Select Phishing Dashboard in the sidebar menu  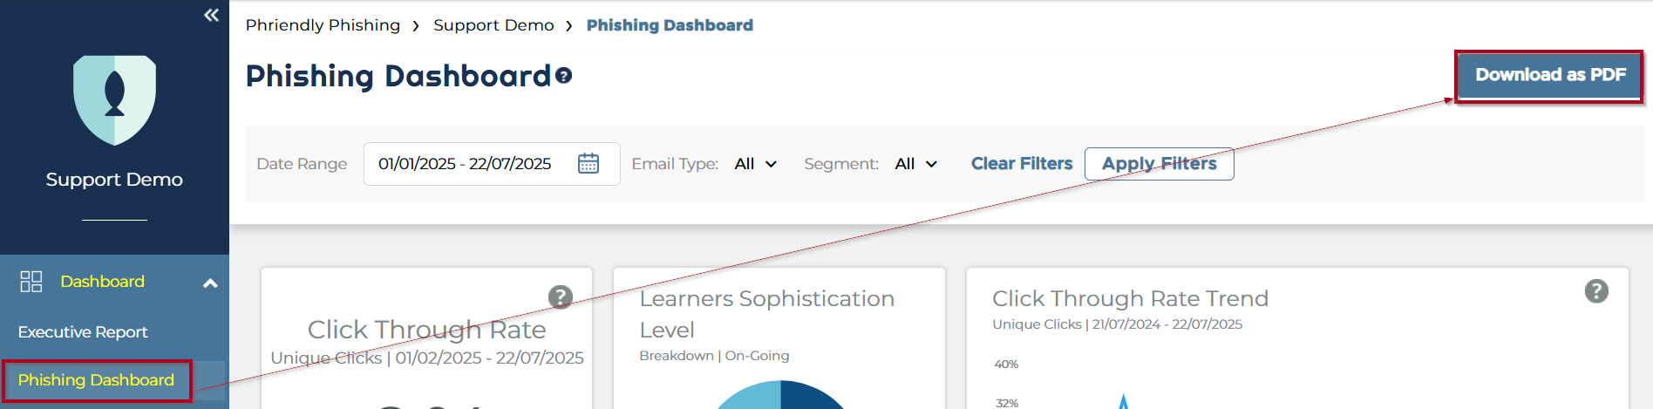point(96,380)
